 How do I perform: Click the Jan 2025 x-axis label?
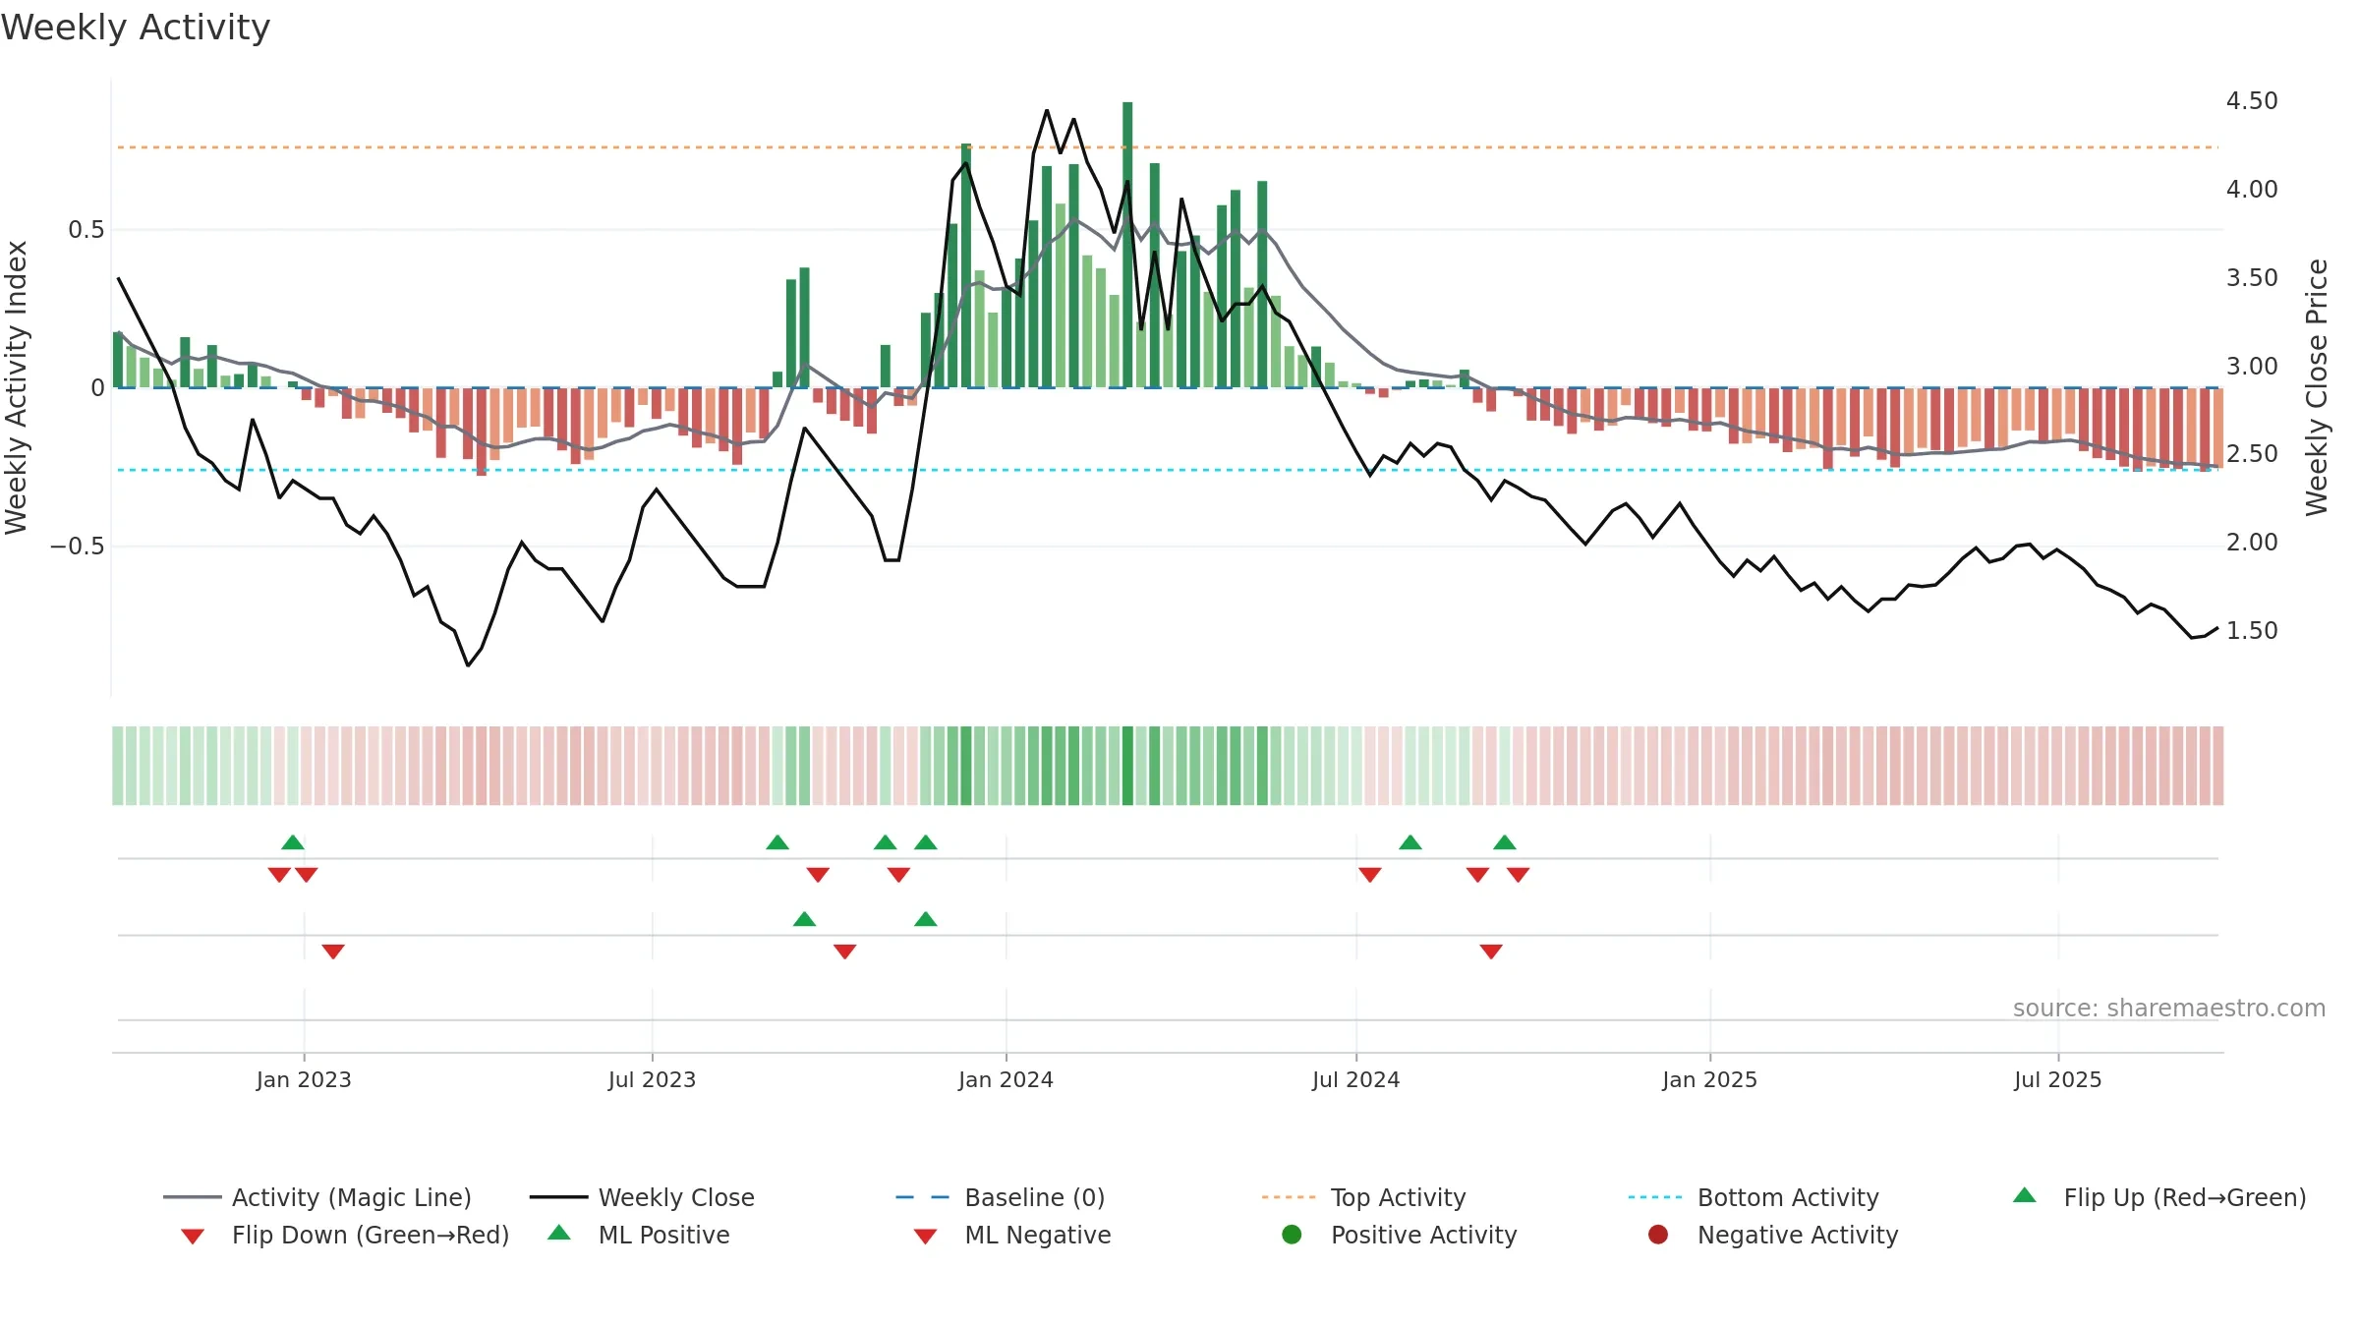point(1709,1080)
